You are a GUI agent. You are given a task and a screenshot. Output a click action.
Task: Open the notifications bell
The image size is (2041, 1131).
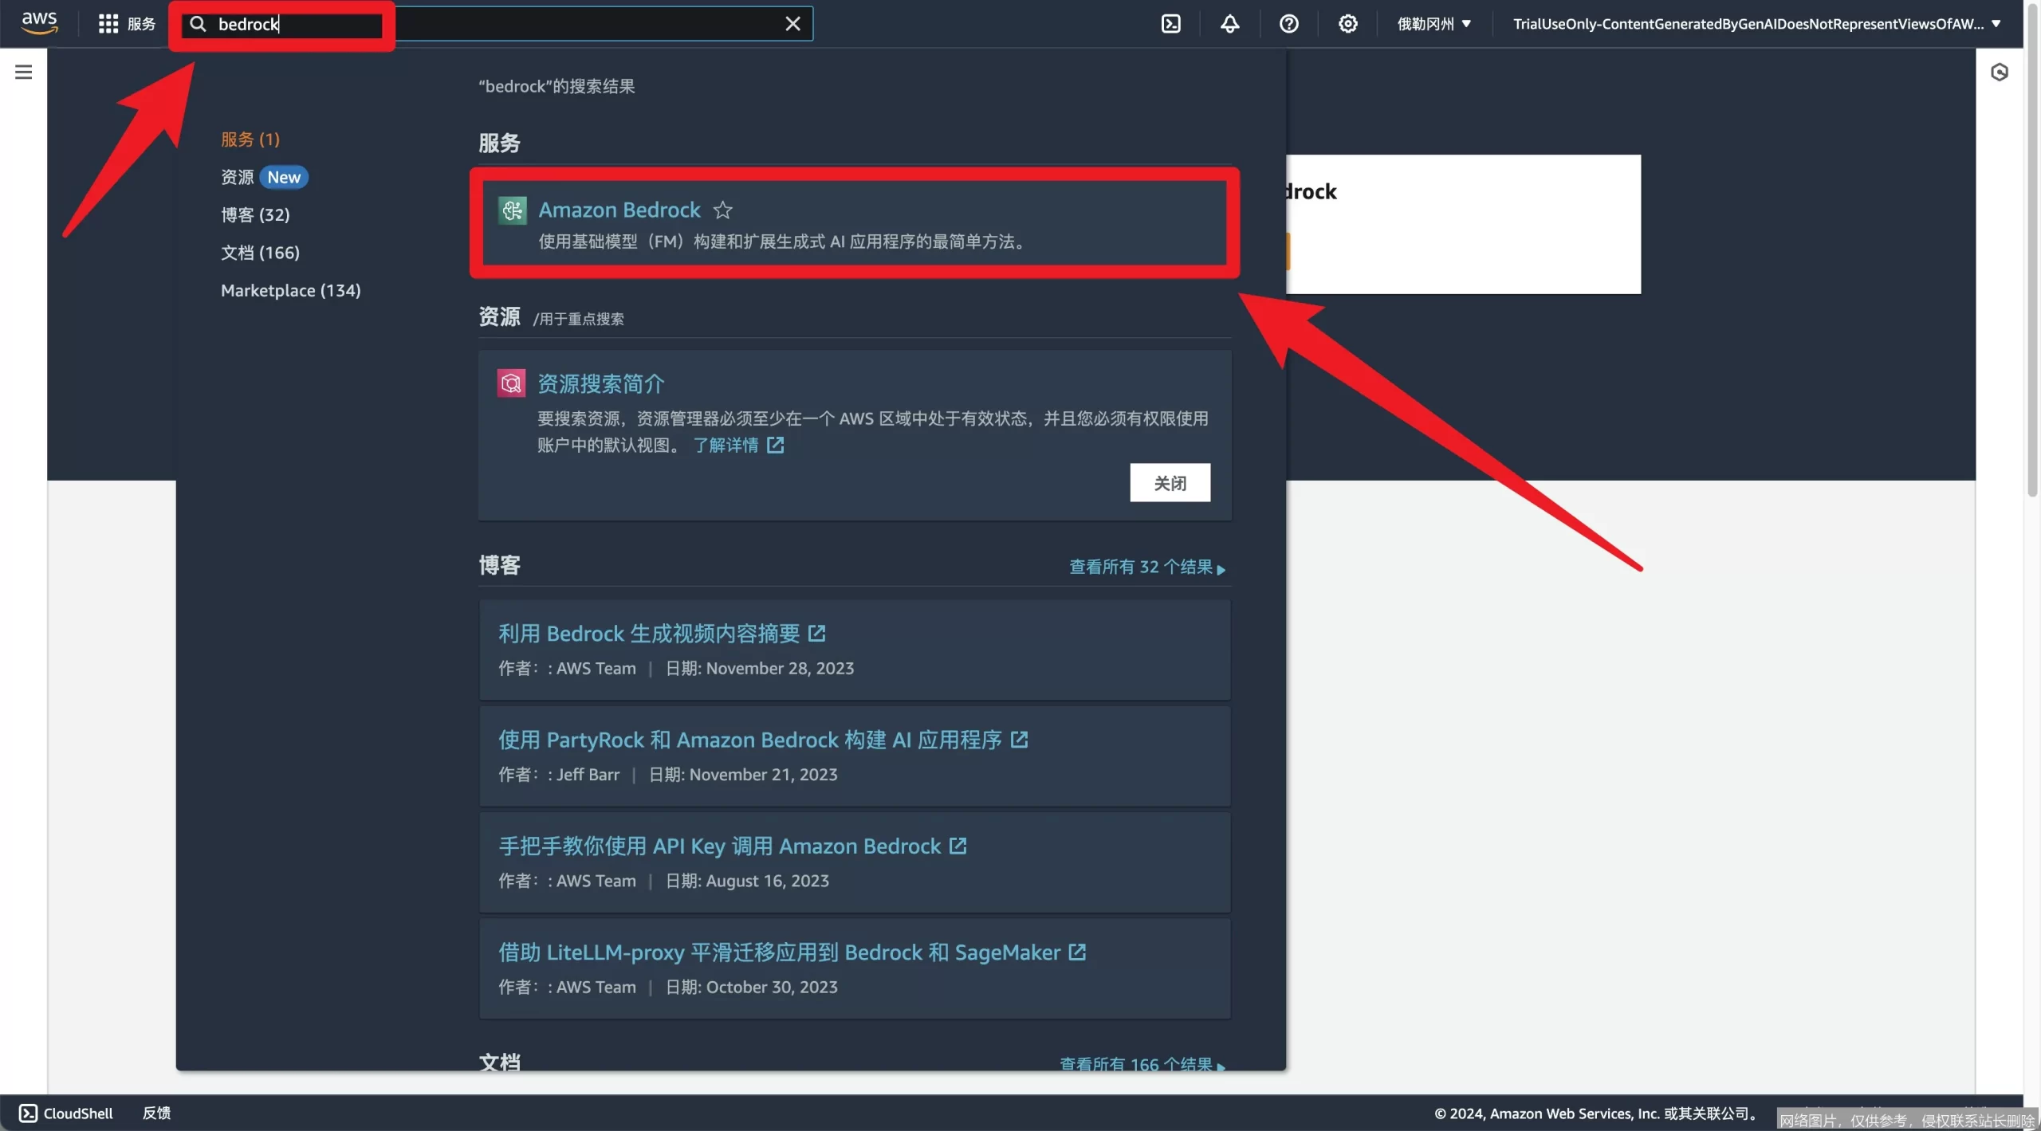(x=1229, y=24)
